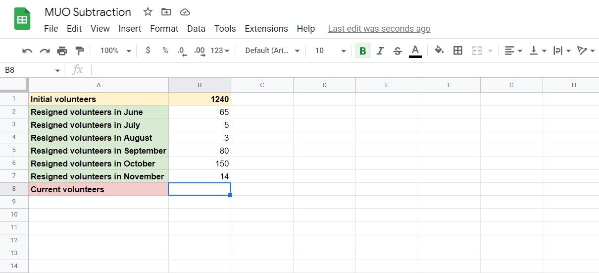Expand the merge cells options arrow
This screenshot has width=599, height=273.
point(490,51)
